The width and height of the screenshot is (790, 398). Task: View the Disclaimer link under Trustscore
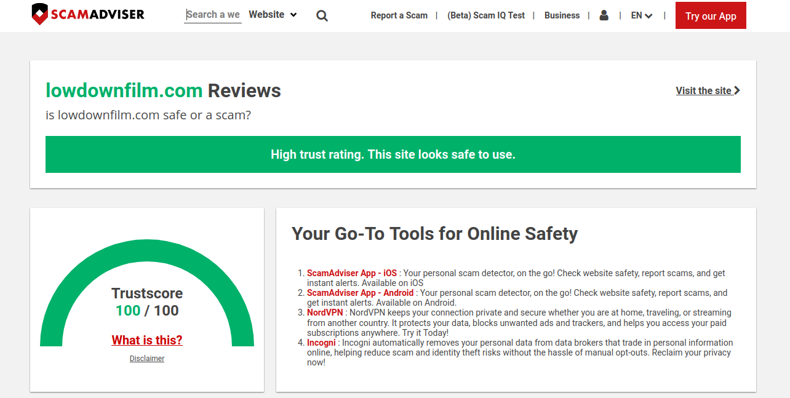[x=147, y=359]
